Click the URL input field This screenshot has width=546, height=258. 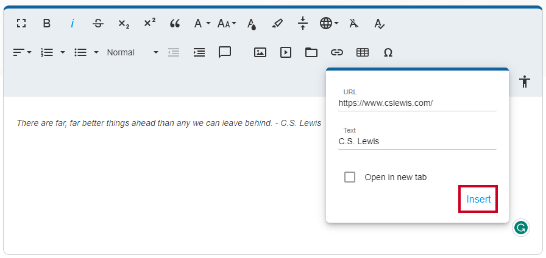click(x=417, y=103)
